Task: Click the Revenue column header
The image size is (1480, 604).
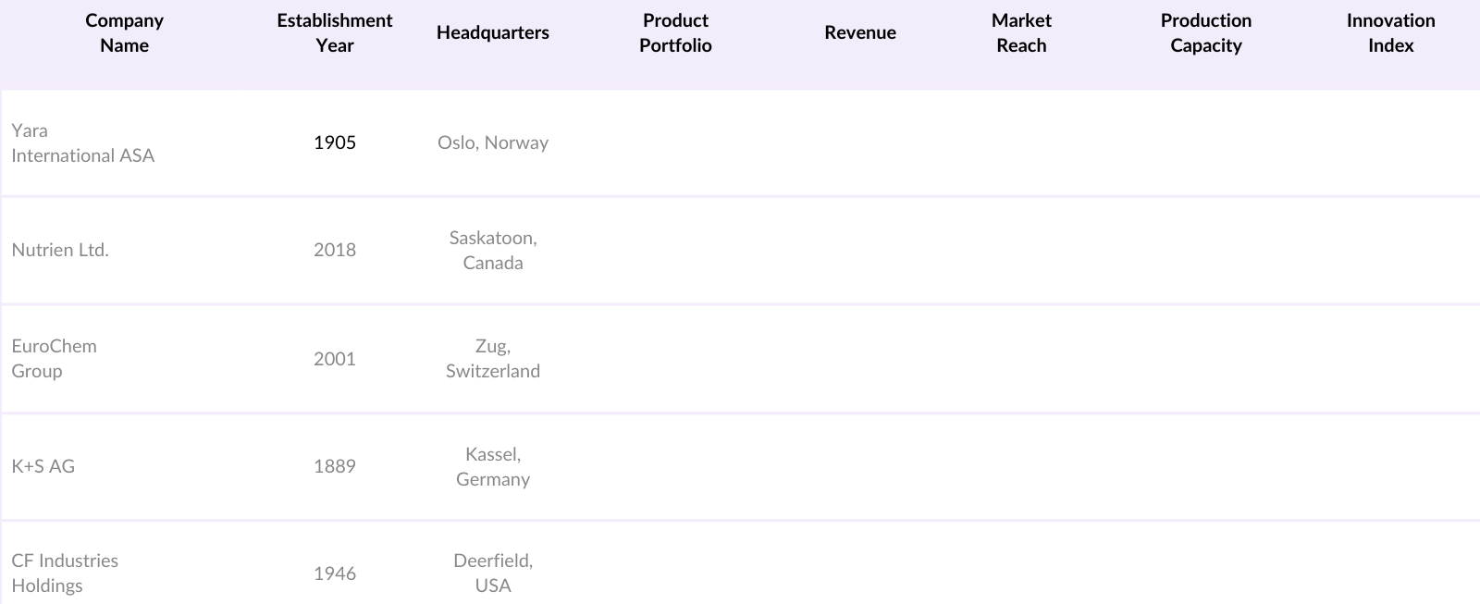Action: [859, 33]
